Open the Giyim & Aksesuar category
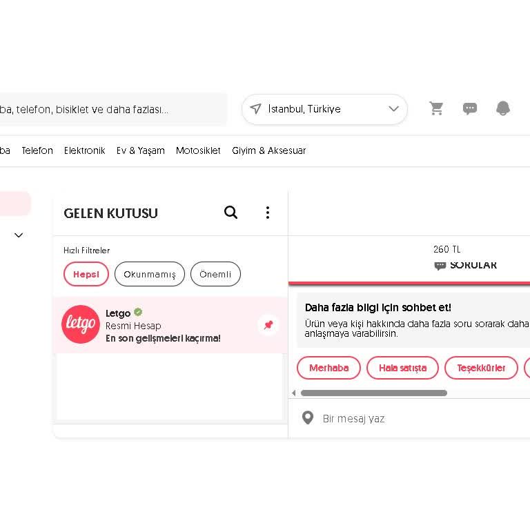This screenshot has height=530, width=530. [268, 150]
